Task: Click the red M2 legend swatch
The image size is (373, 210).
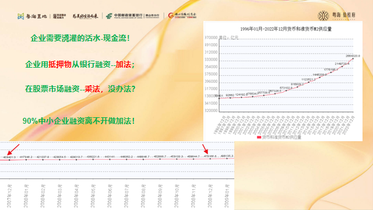Action: 259,137
